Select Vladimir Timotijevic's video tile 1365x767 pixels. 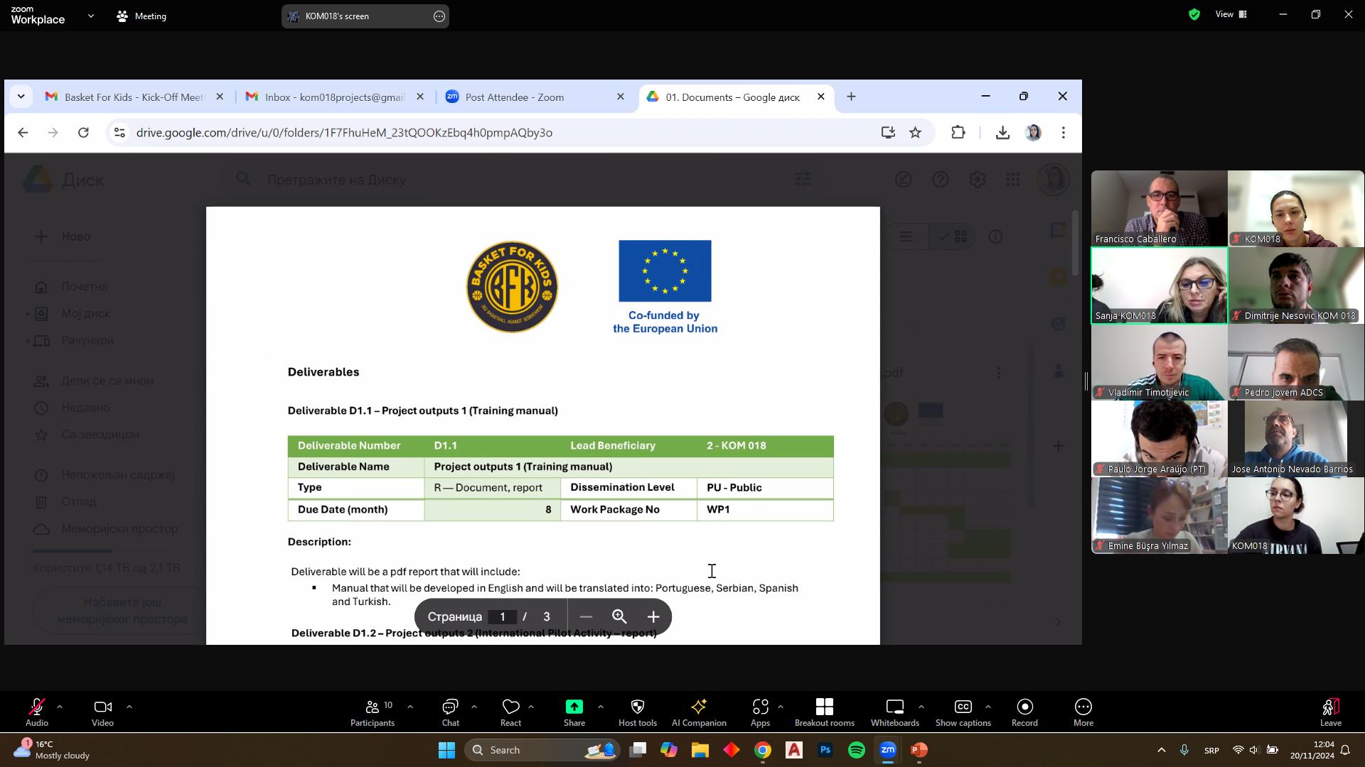(x=1159, y=362)
